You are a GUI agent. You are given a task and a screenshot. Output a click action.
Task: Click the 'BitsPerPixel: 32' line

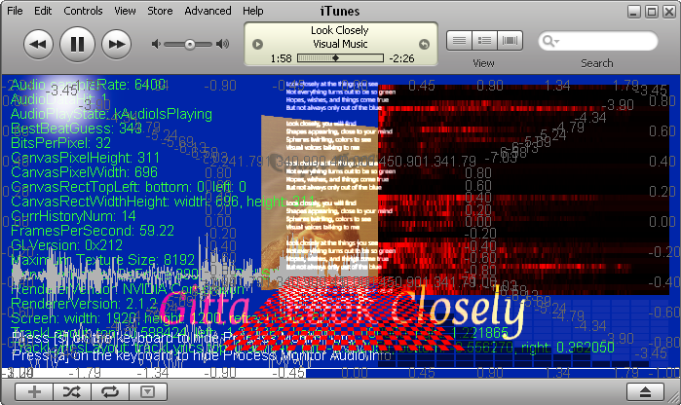(60, 143)
